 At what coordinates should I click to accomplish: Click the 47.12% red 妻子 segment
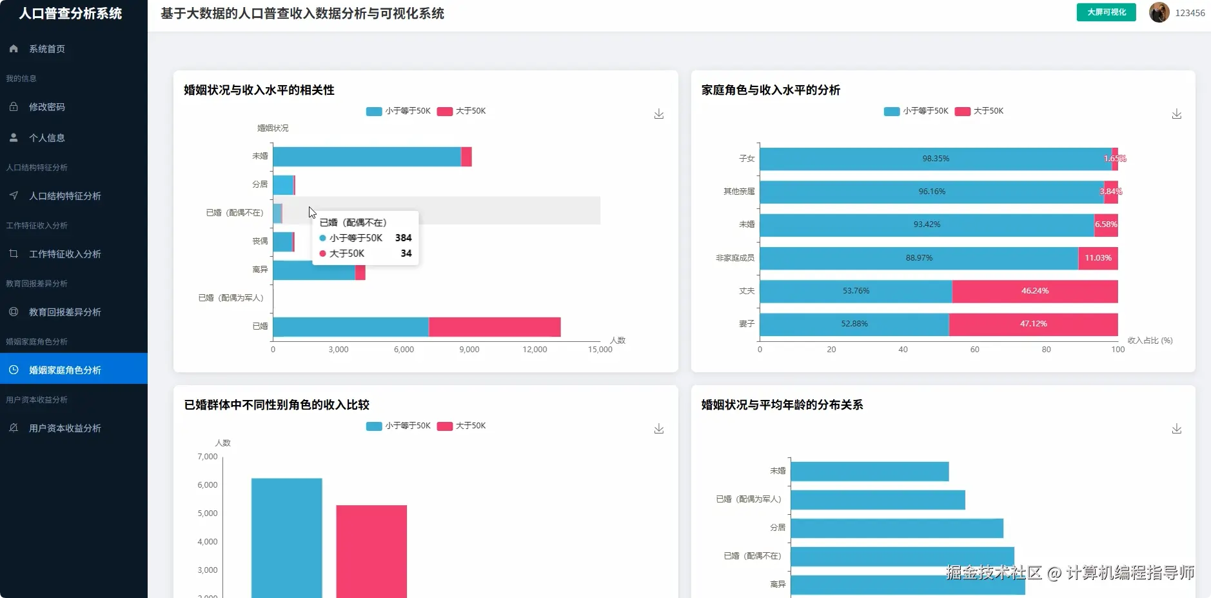tap(1034, 324)
